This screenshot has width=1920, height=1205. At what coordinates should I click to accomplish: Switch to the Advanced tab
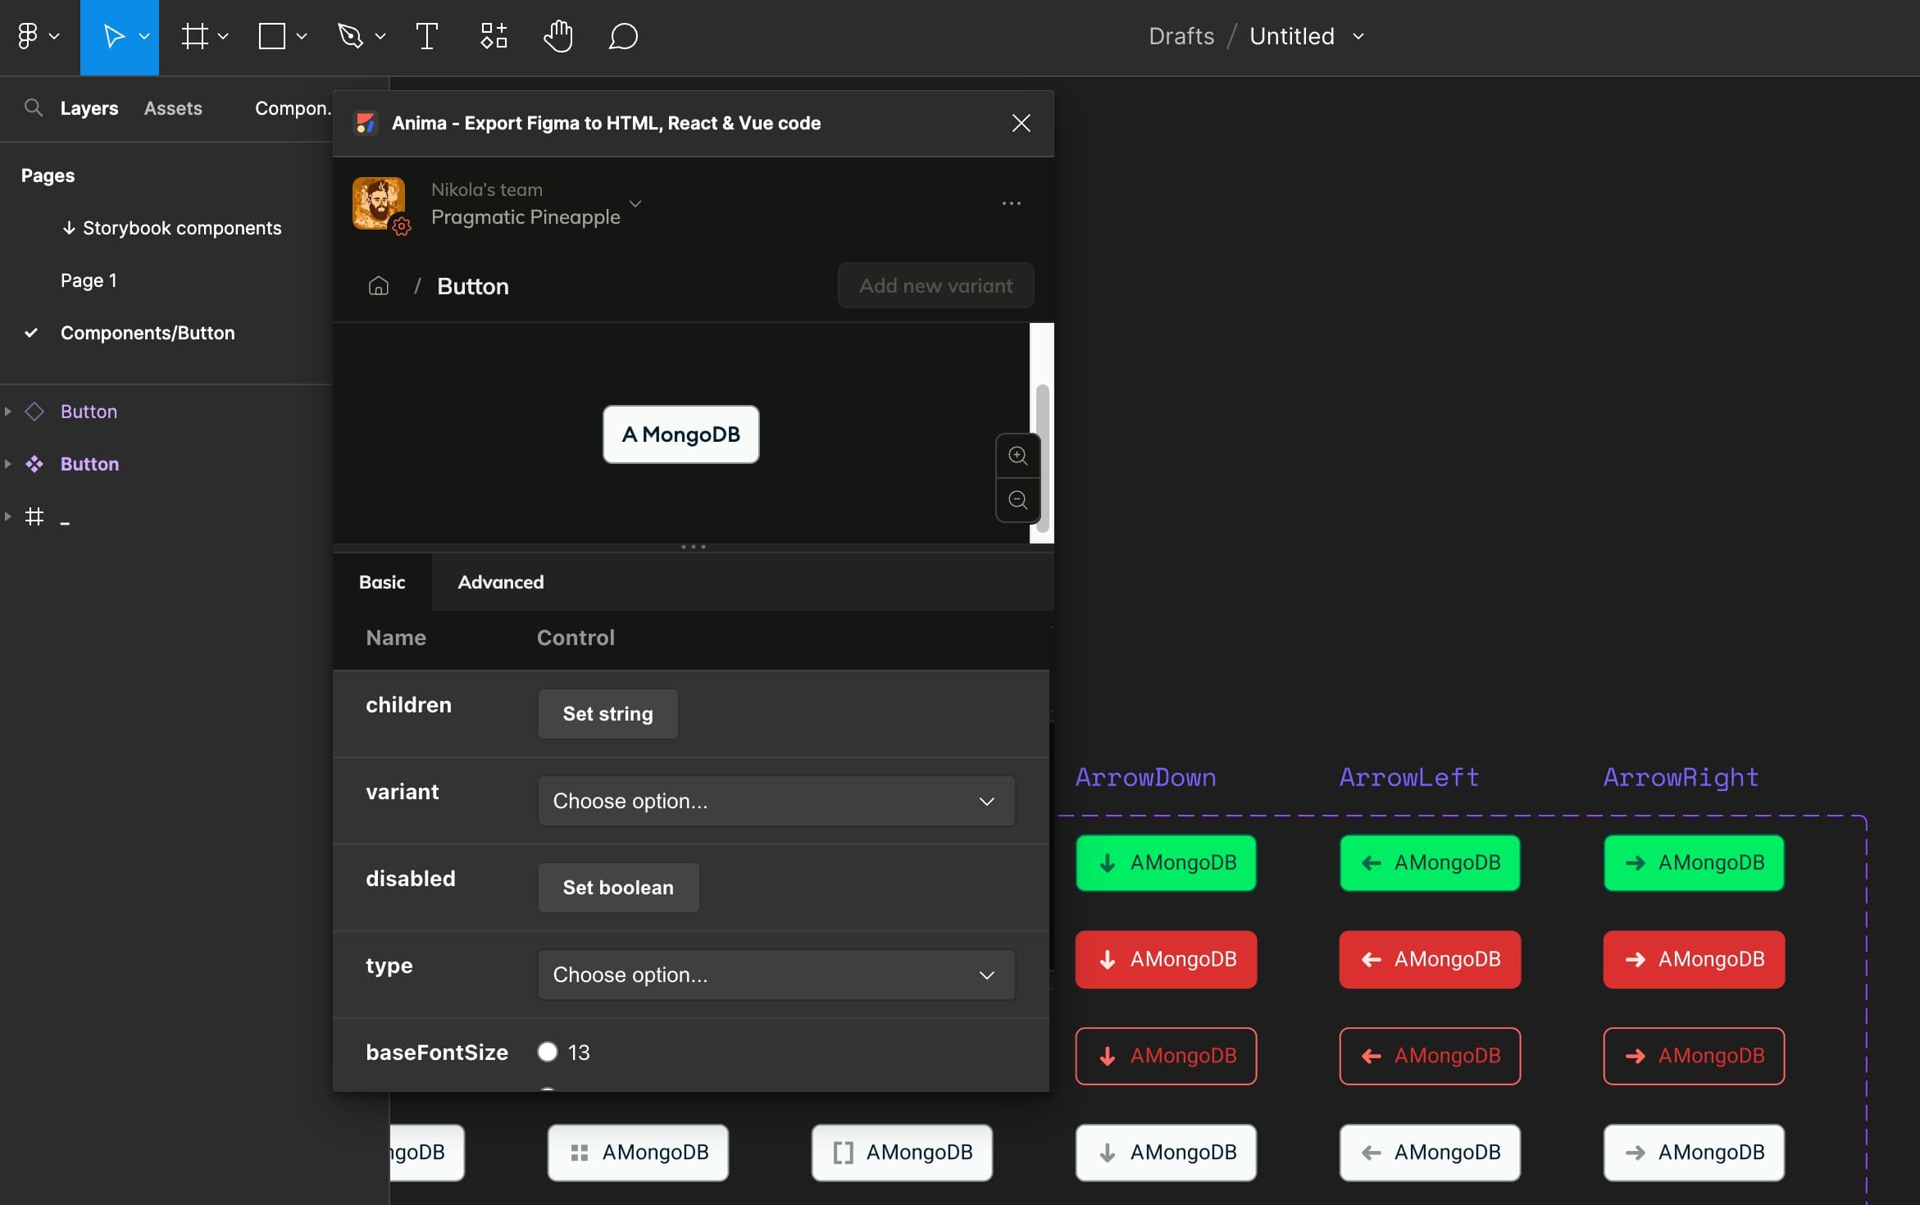500,582
